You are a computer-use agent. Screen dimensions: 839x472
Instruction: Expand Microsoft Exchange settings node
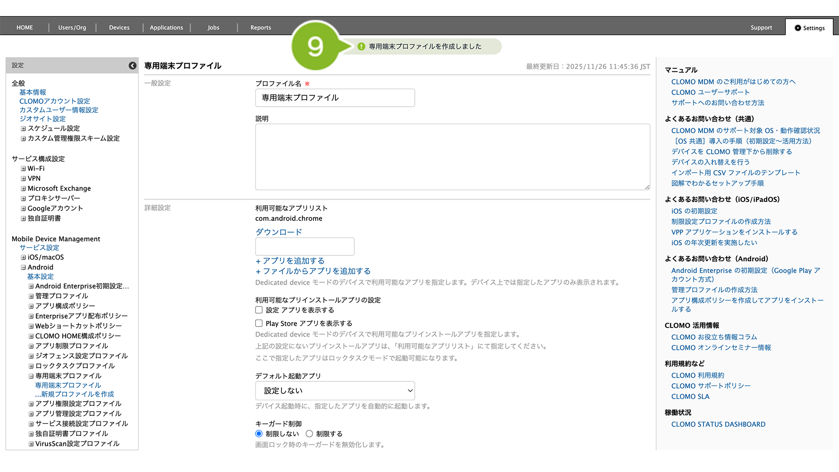tap(23, 188)
